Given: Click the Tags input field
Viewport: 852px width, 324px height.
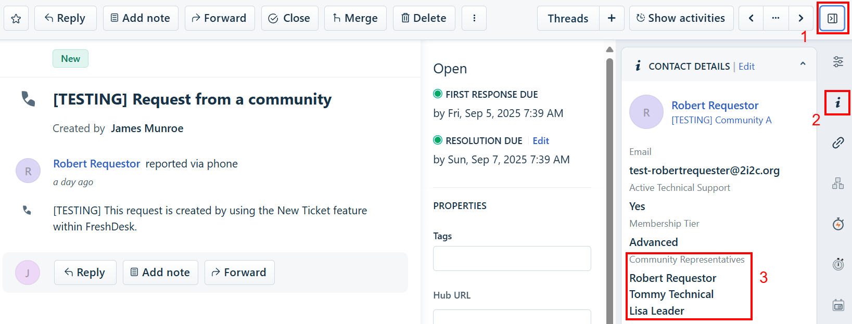Looking at the screenshot, I should click(x=512, y=258).
